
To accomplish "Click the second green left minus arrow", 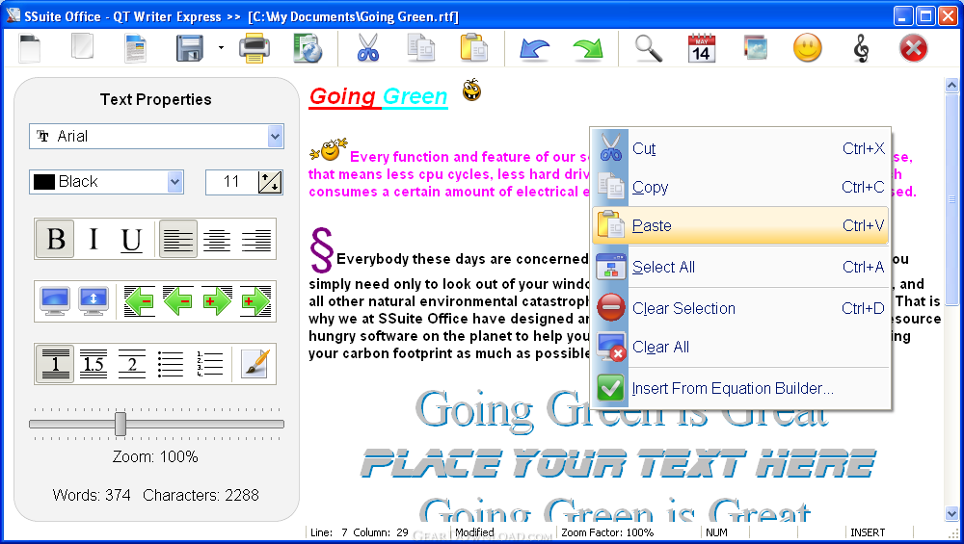I will tap(178, 300).
